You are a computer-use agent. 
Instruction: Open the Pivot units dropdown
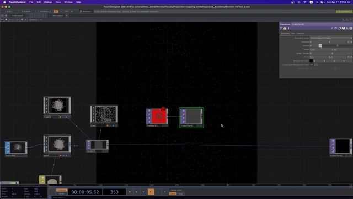(350, 57)
